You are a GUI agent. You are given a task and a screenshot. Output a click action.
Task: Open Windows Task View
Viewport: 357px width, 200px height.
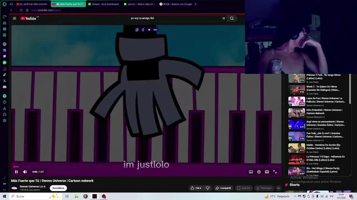click(67, 196)
